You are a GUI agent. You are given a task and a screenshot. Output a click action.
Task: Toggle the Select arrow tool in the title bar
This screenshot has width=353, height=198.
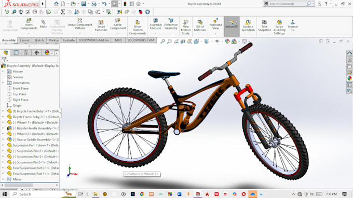115,4
